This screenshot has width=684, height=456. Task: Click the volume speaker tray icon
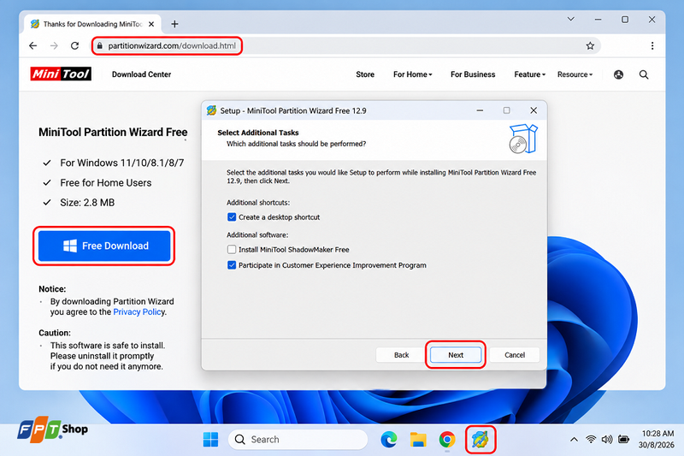(607, 440)
